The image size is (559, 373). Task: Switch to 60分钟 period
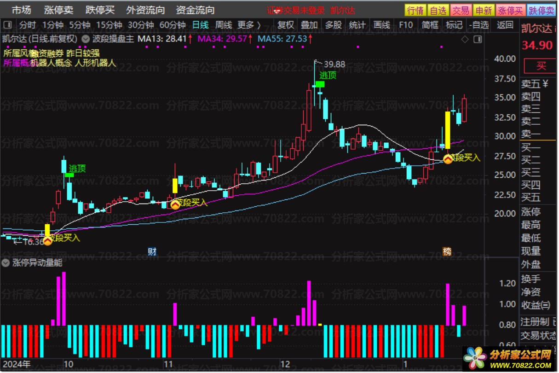(x=173, y=25)
